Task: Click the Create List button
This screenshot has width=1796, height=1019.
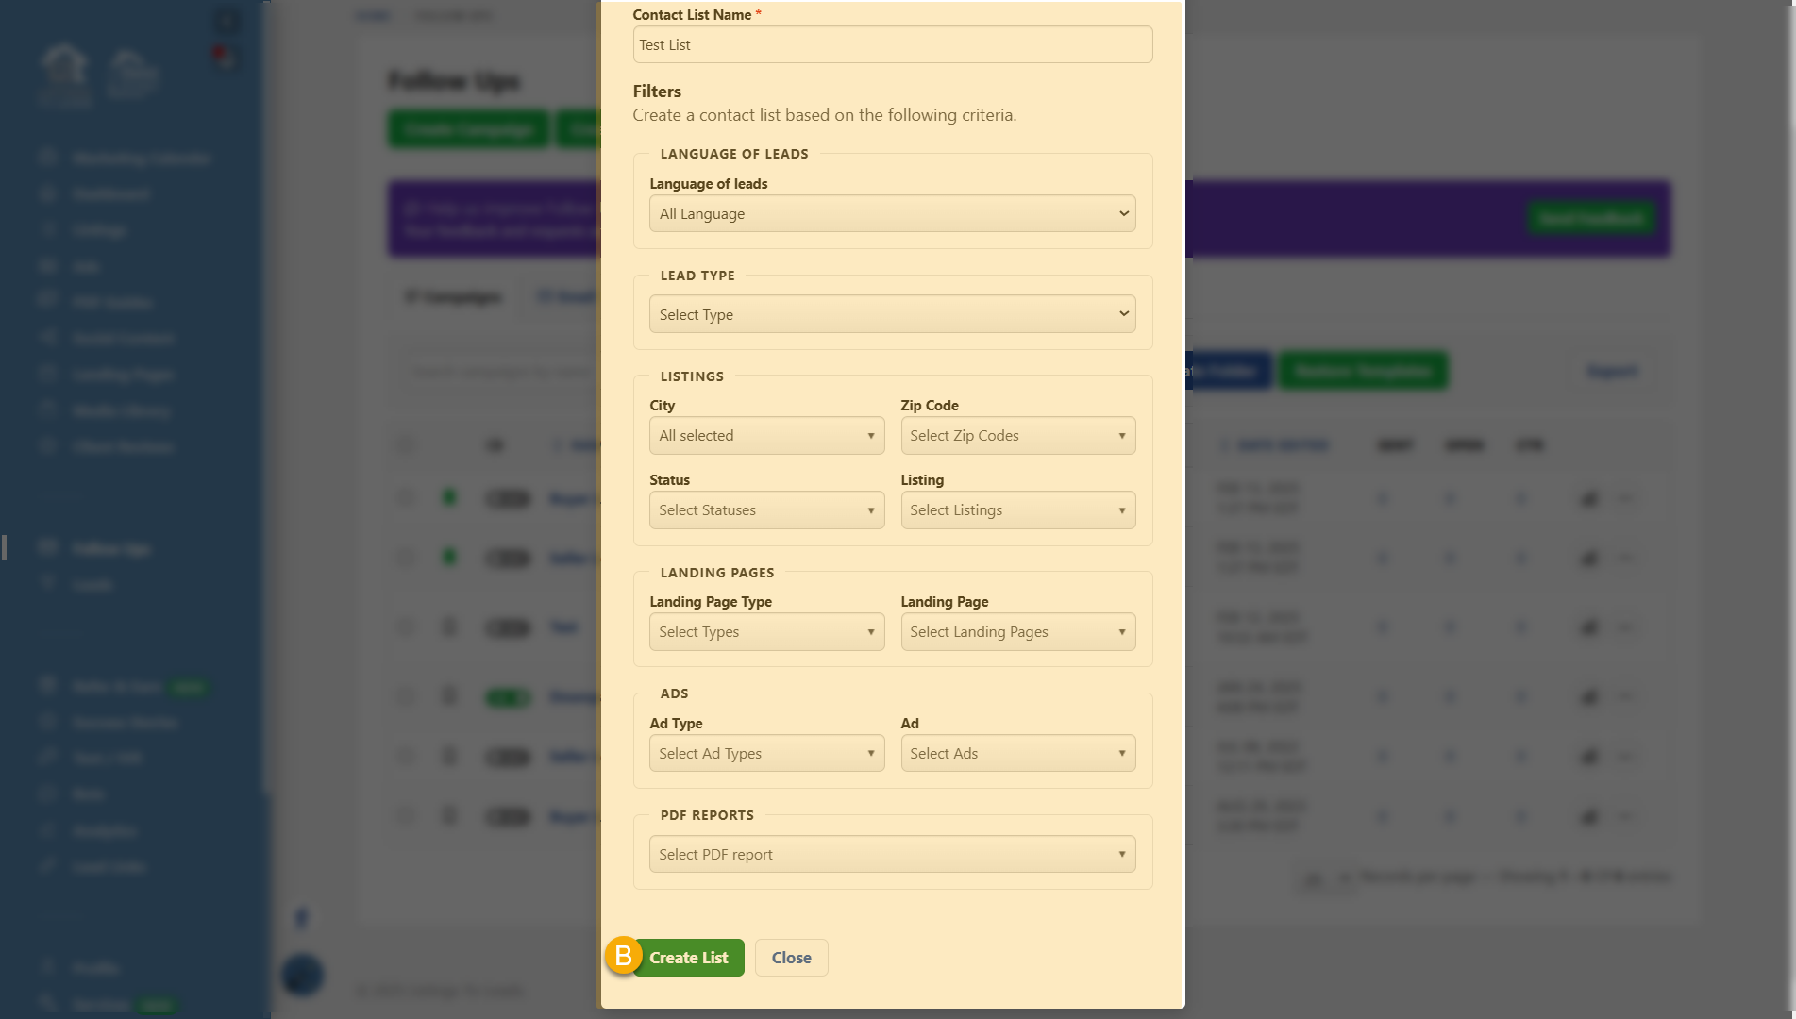Action: [x=688, y=957]
